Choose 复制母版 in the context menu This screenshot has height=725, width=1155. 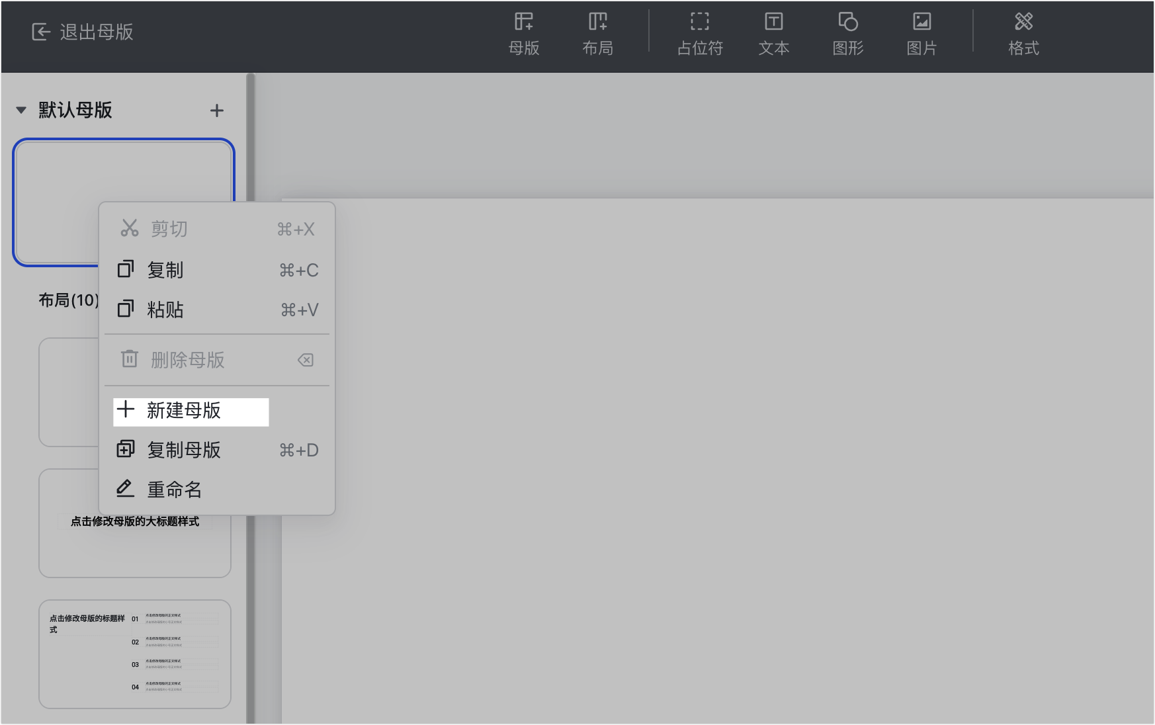click(217, 450)
